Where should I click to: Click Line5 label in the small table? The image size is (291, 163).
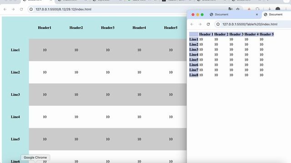coord(194,60)
